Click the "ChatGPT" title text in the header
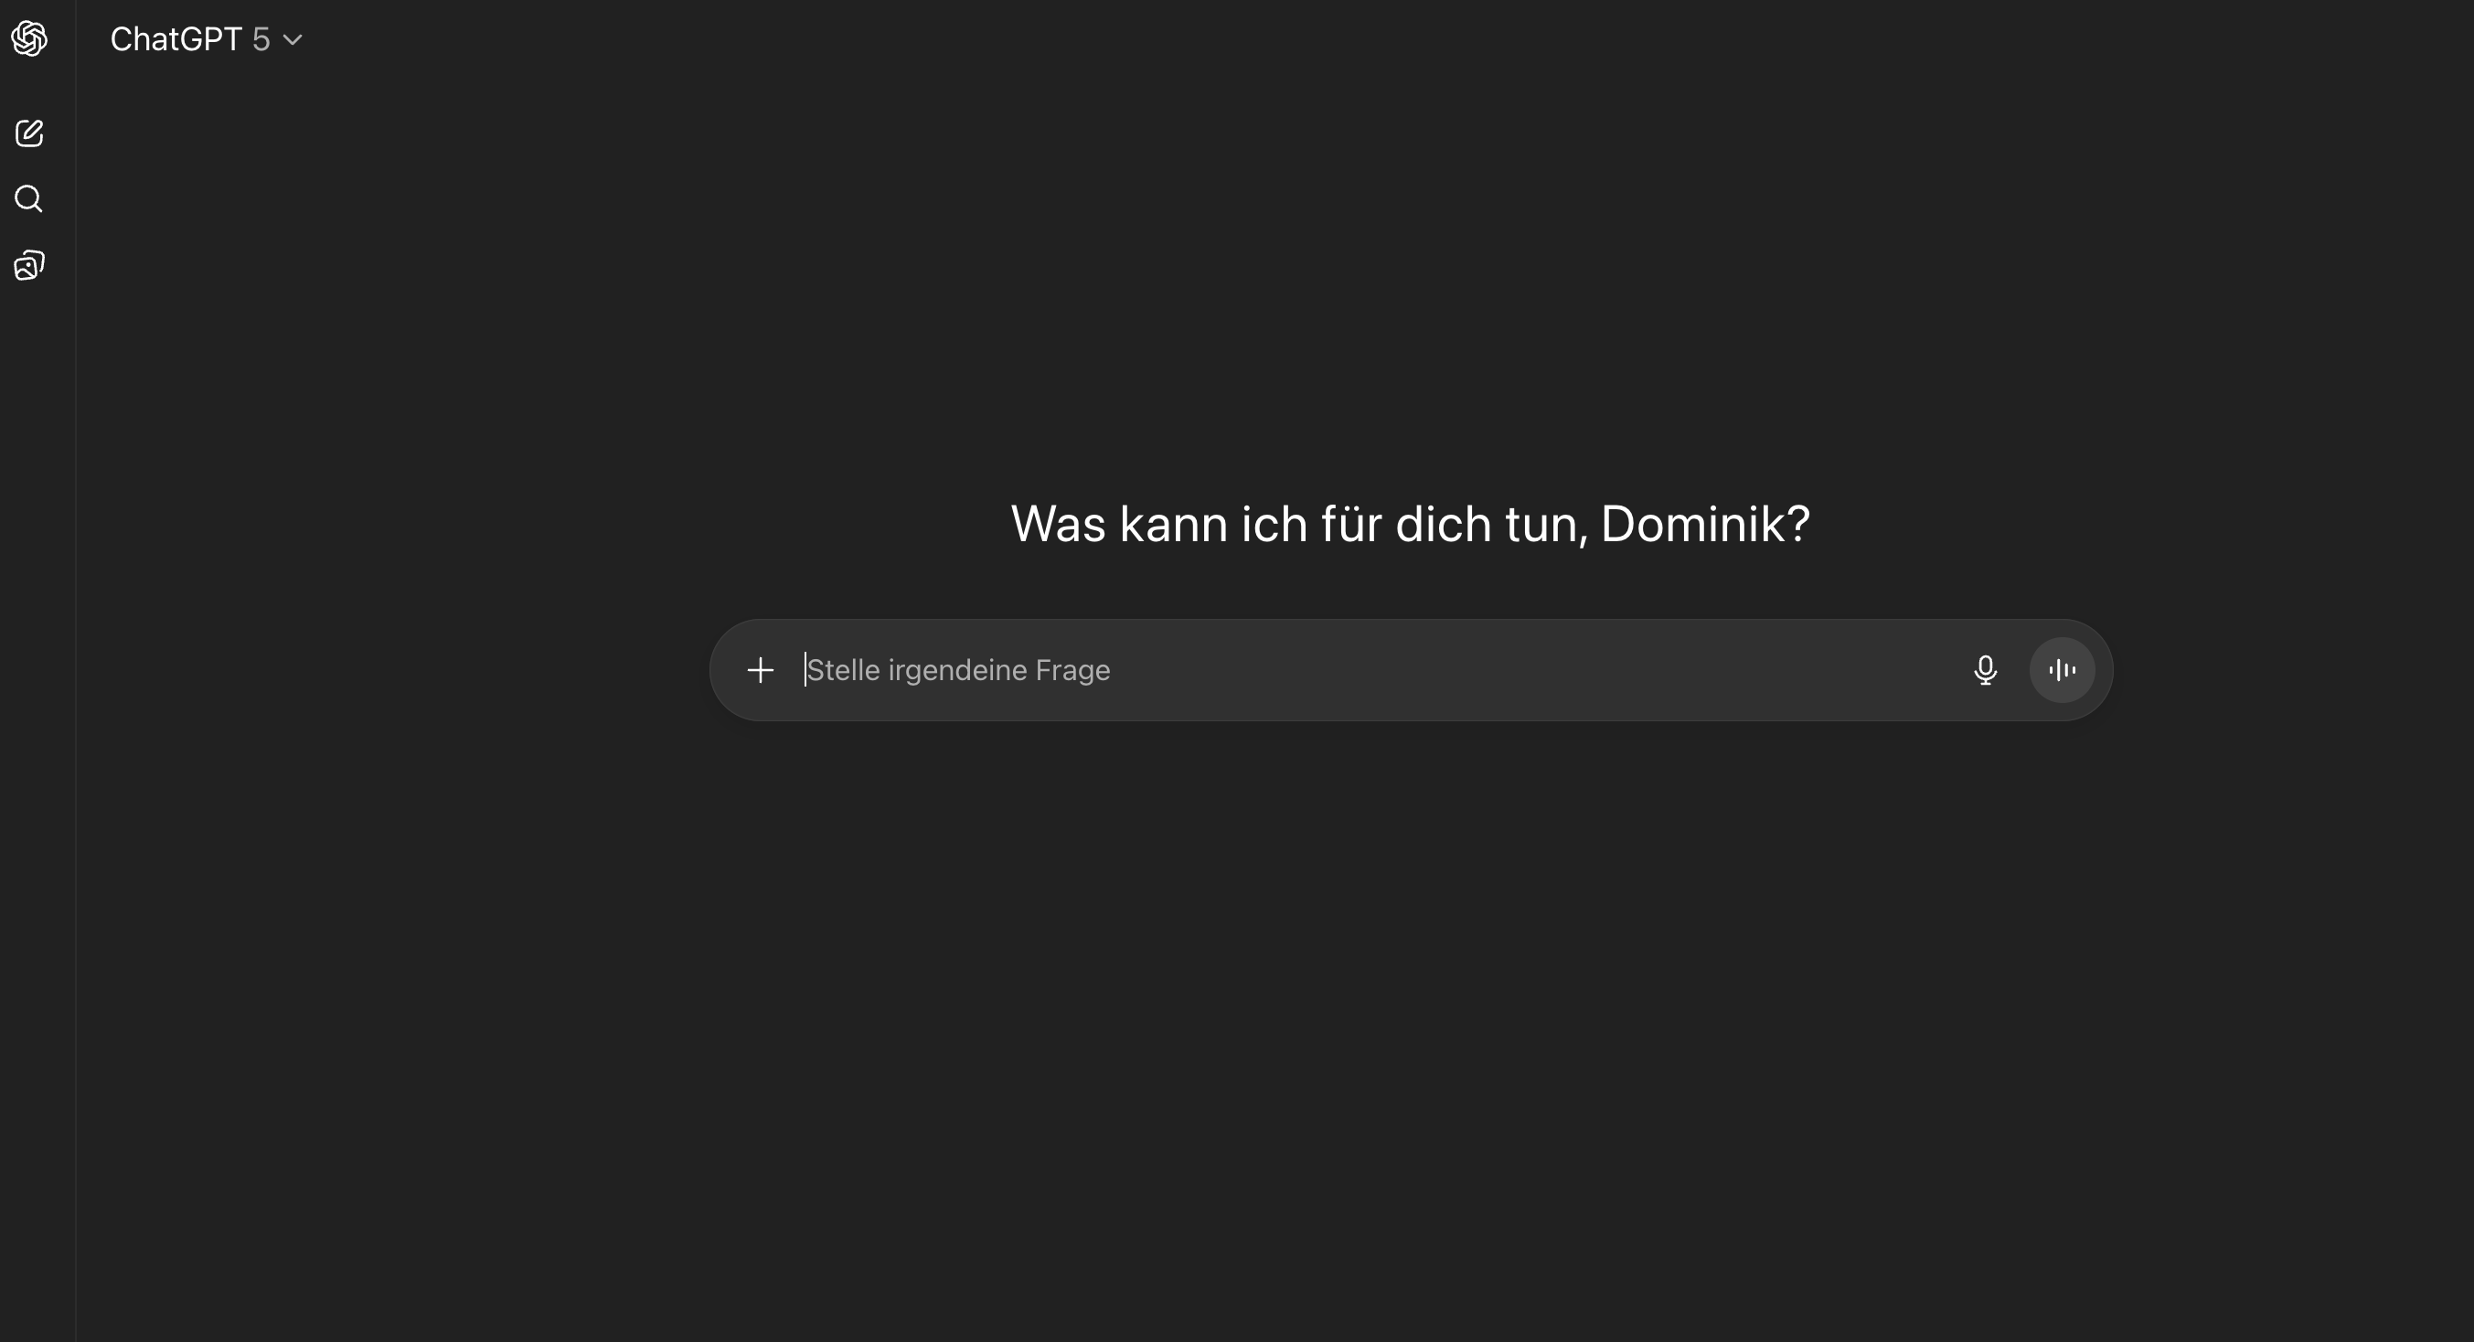 click(x=176, y=39)
